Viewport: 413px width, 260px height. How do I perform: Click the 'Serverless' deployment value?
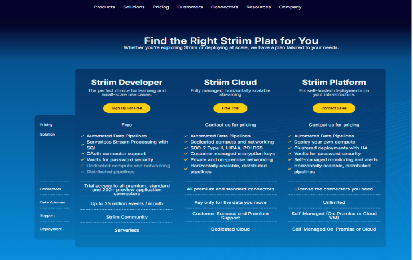(127, 231)
